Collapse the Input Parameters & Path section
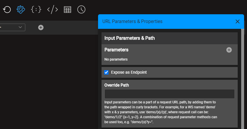The width and height of the screenshot is (247, 129). click(129, 38)
